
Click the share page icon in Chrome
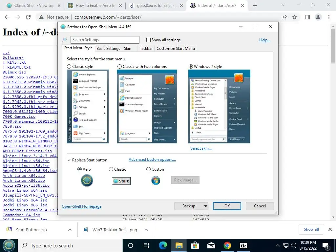(284, 17)
